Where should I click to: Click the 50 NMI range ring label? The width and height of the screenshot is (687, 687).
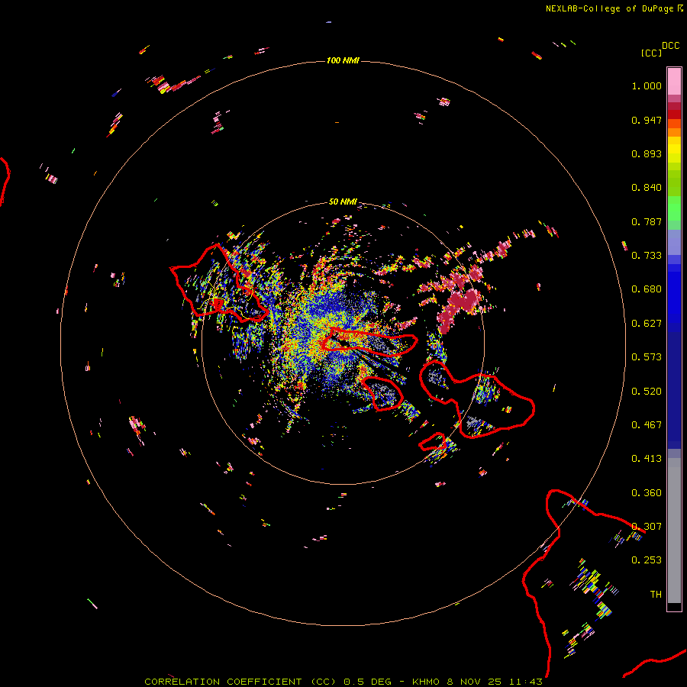click(x=343, y=202)
